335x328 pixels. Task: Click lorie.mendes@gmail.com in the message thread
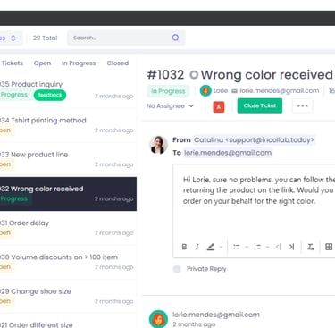pyautogui.click(x=216, y=315)
